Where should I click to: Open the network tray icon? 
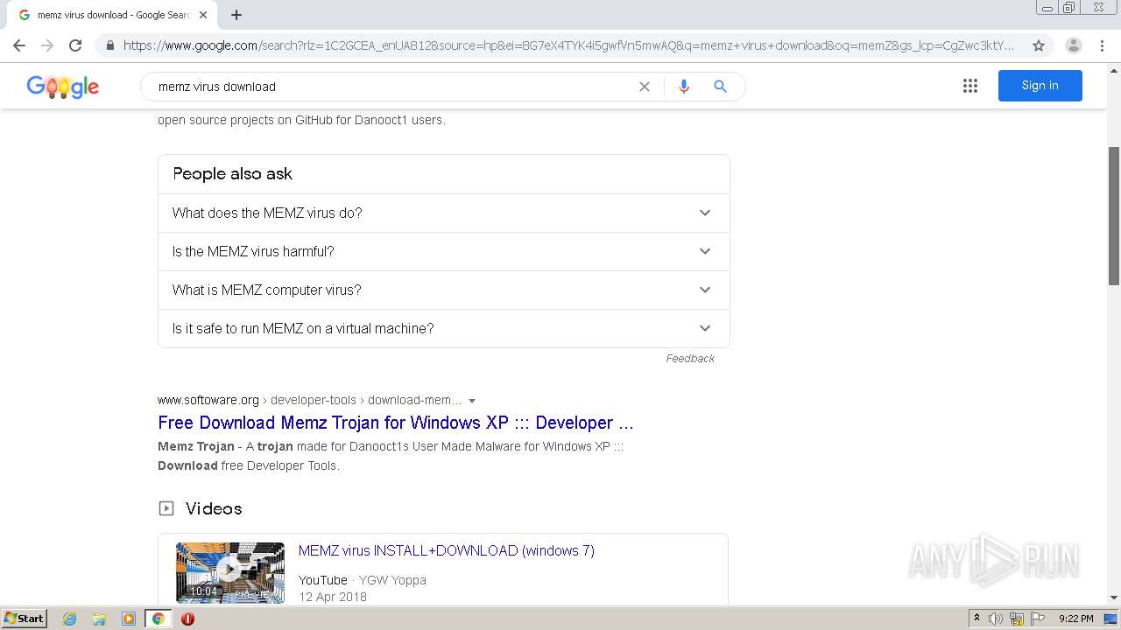pyautogui.click(x=1017, y=619)
